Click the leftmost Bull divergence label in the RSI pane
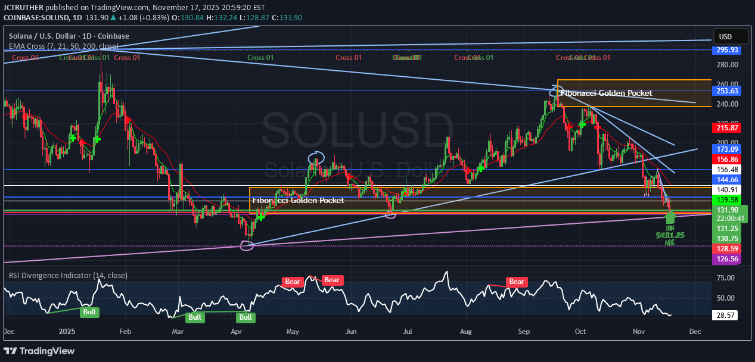755x362 pixels. (91, 312)
